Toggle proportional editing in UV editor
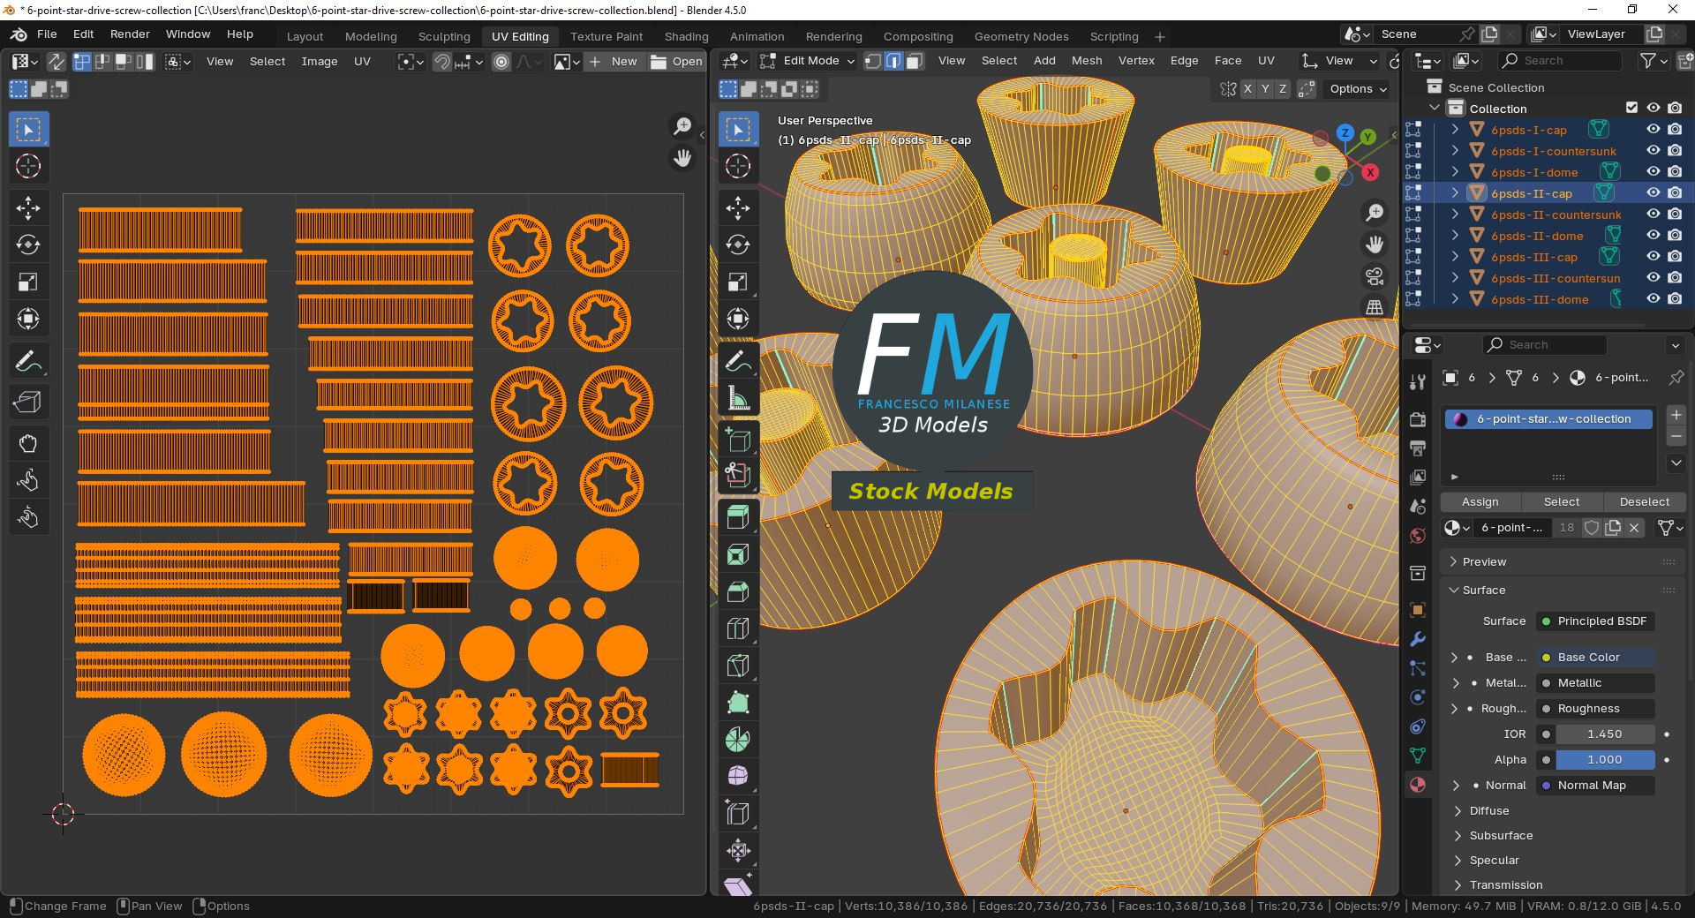The height and width of the screenshot is (918, 1695). [501, 62]
